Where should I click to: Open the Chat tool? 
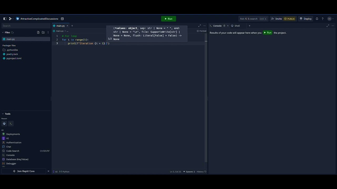[x=9, y=147]
